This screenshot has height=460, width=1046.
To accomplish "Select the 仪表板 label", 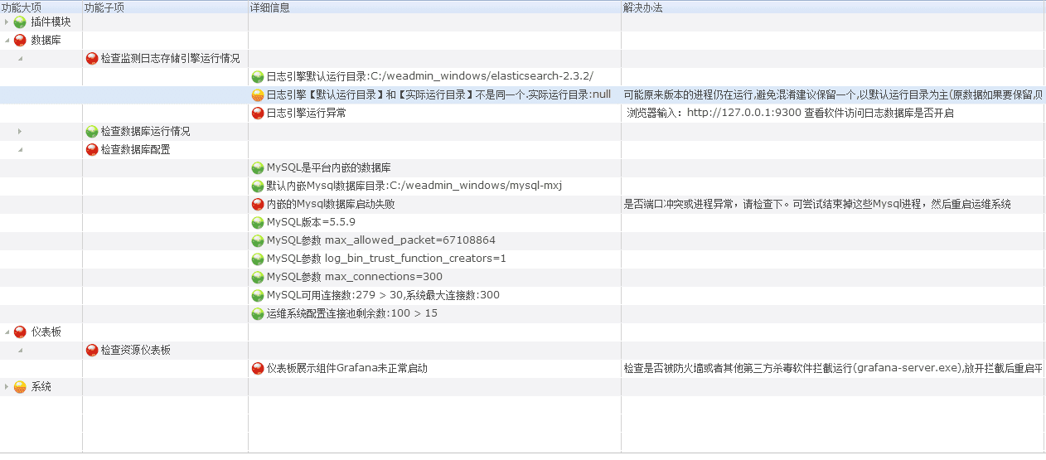I will tap(46, 332).
